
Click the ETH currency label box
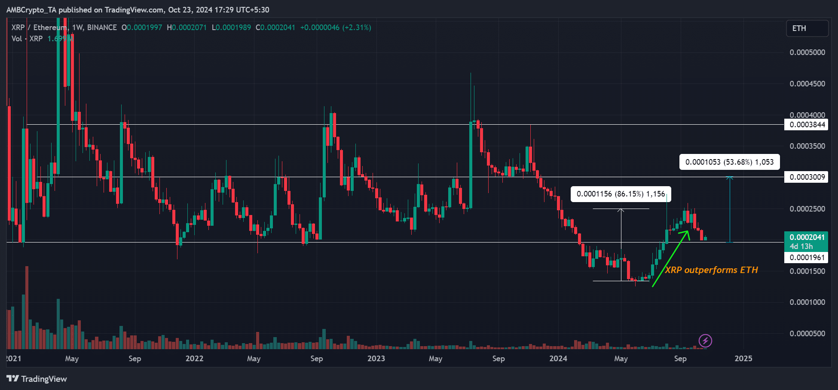click(x=807, y=28)
